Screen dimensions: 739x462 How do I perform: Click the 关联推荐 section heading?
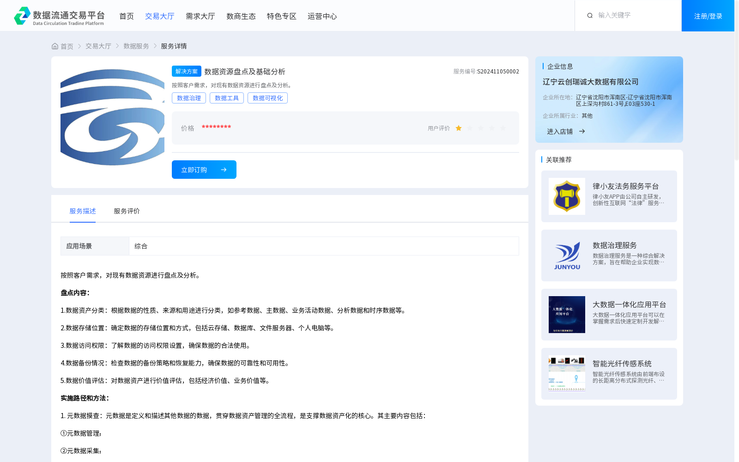click(559, 160)
